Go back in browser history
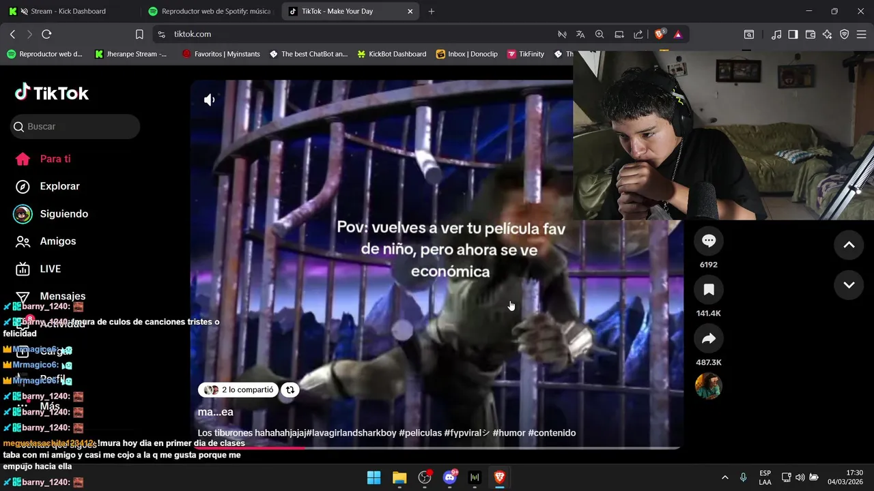This screenshot has height=491, width=874. (12, 34)
